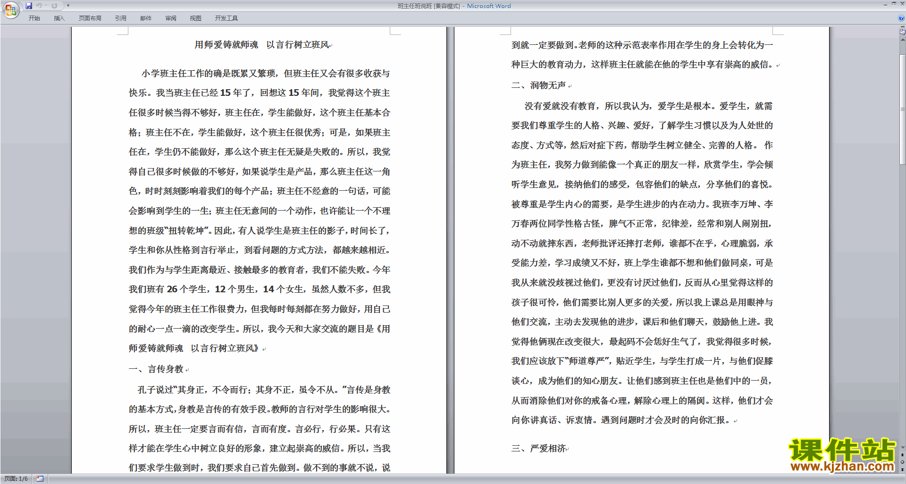Click the vertical scrollbar down arrow

coord(902,447)
